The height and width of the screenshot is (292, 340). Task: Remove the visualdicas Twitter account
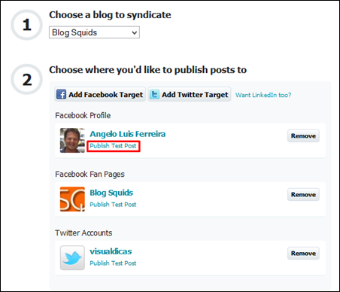click(x=303, y=254)
